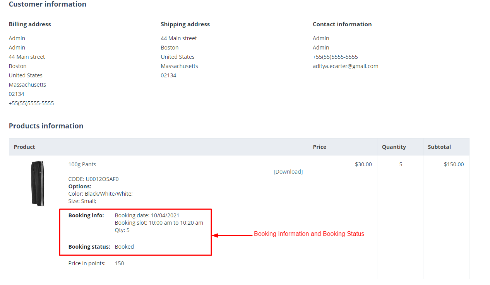Click zip 02134 in Shipping address
This screenshot has width=490, height=285.
[x=169, y=75]
